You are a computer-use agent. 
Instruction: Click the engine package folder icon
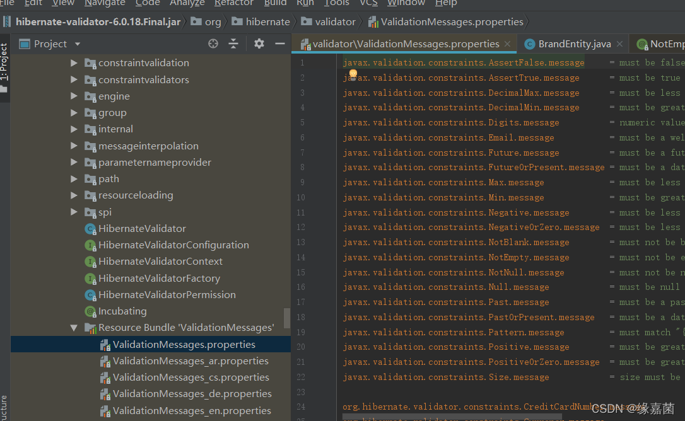pyautogui.click(x=90, y=96)
